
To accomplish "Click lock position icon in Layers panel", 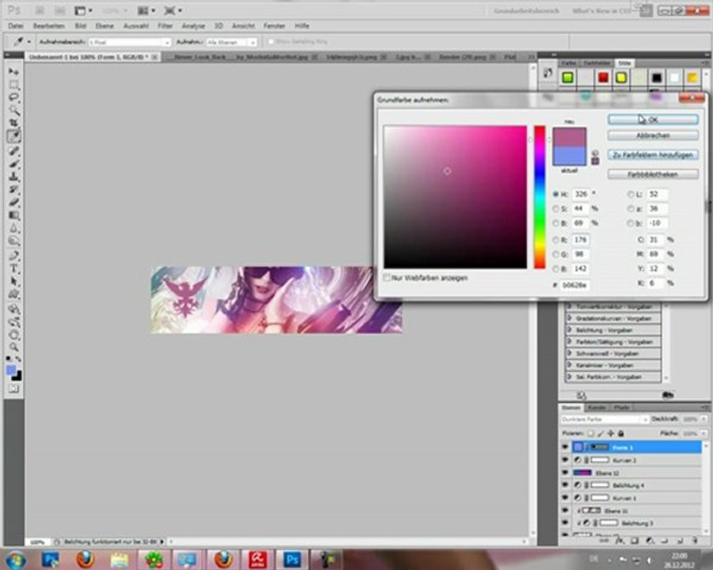I will (611, 433).
